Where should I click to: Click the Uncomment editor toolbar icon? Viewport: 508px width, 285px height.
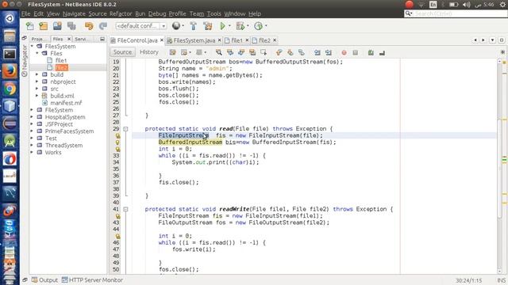point(382,52)
